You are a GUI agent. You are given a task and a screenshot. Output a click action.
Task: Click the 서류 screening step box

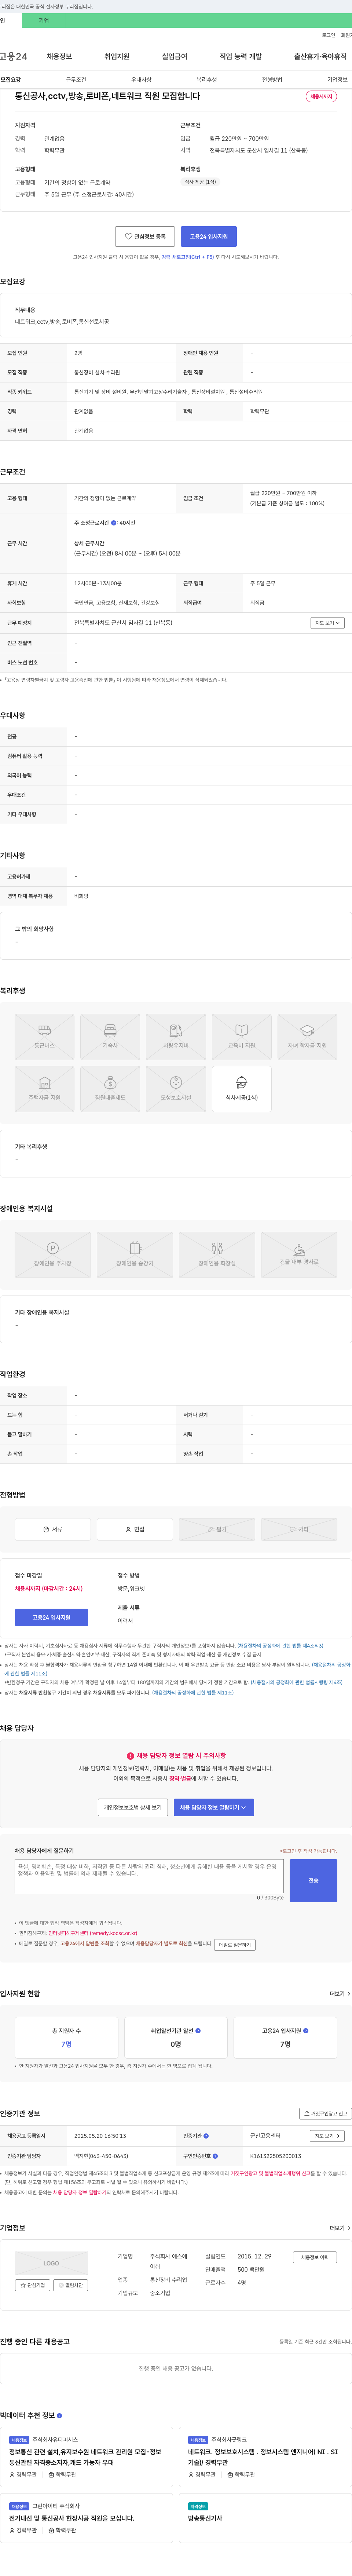click(53, 1529)
